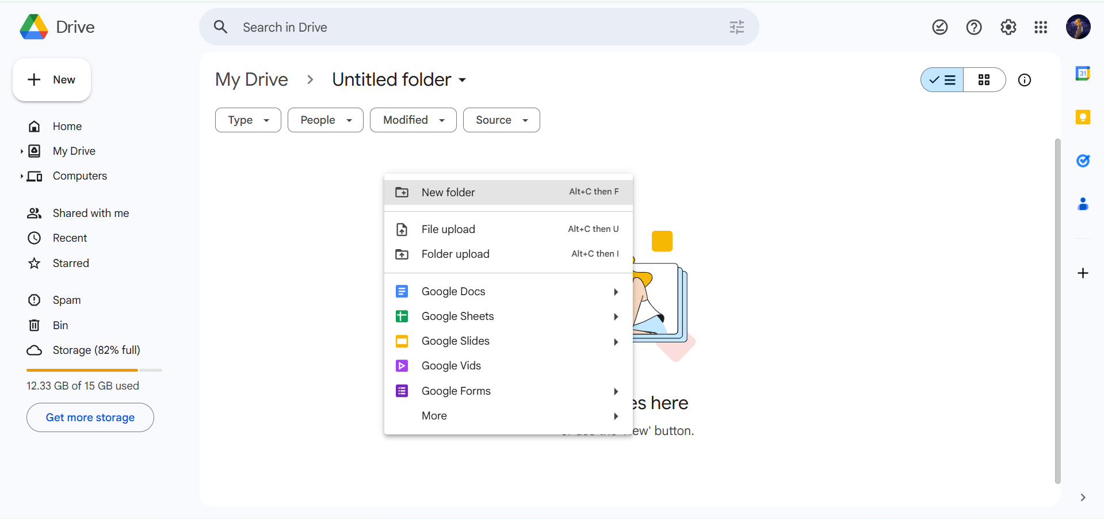Viewport: 1104px width, 519px height.
Task: Open the account profile avatar
Action: [x=1078, y=27]
